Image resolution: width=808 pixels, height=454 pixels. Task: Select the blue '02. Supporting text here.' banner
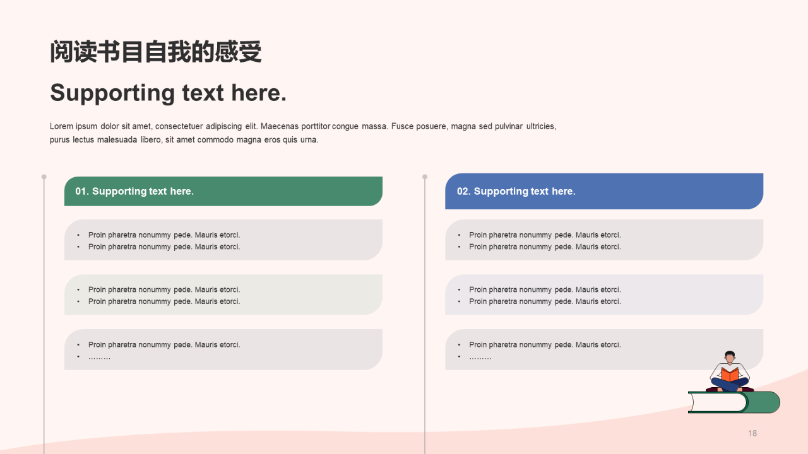point(603,191)
